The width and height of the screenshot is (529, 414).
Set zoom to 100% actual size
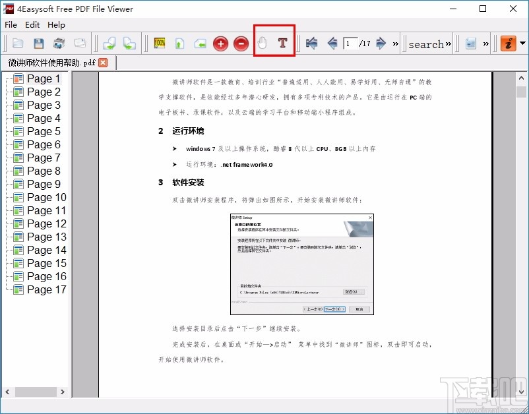click(159, 44)
